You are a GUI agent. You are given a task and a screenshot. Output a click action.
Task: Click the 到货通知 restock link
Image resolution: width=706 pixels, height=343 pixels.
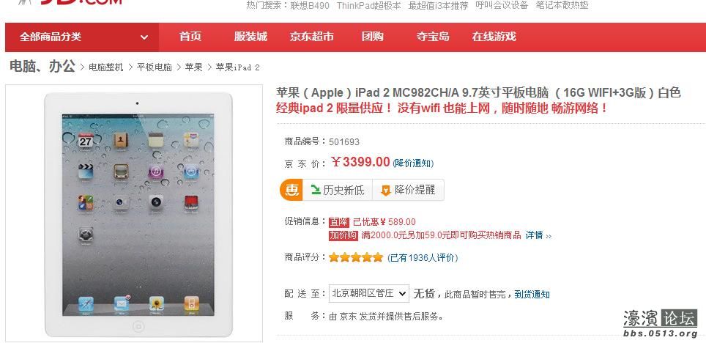(532, 295)
